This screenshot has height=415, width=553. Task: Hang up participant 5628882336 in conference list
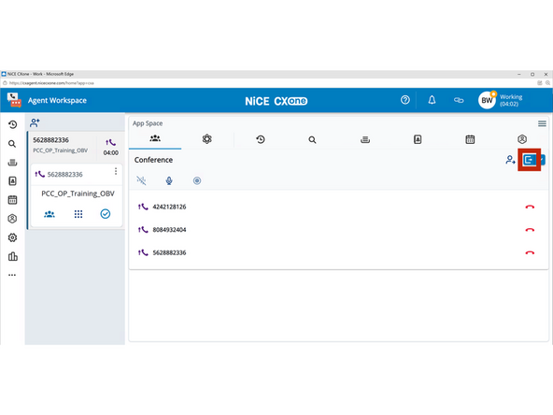[530, 252]
